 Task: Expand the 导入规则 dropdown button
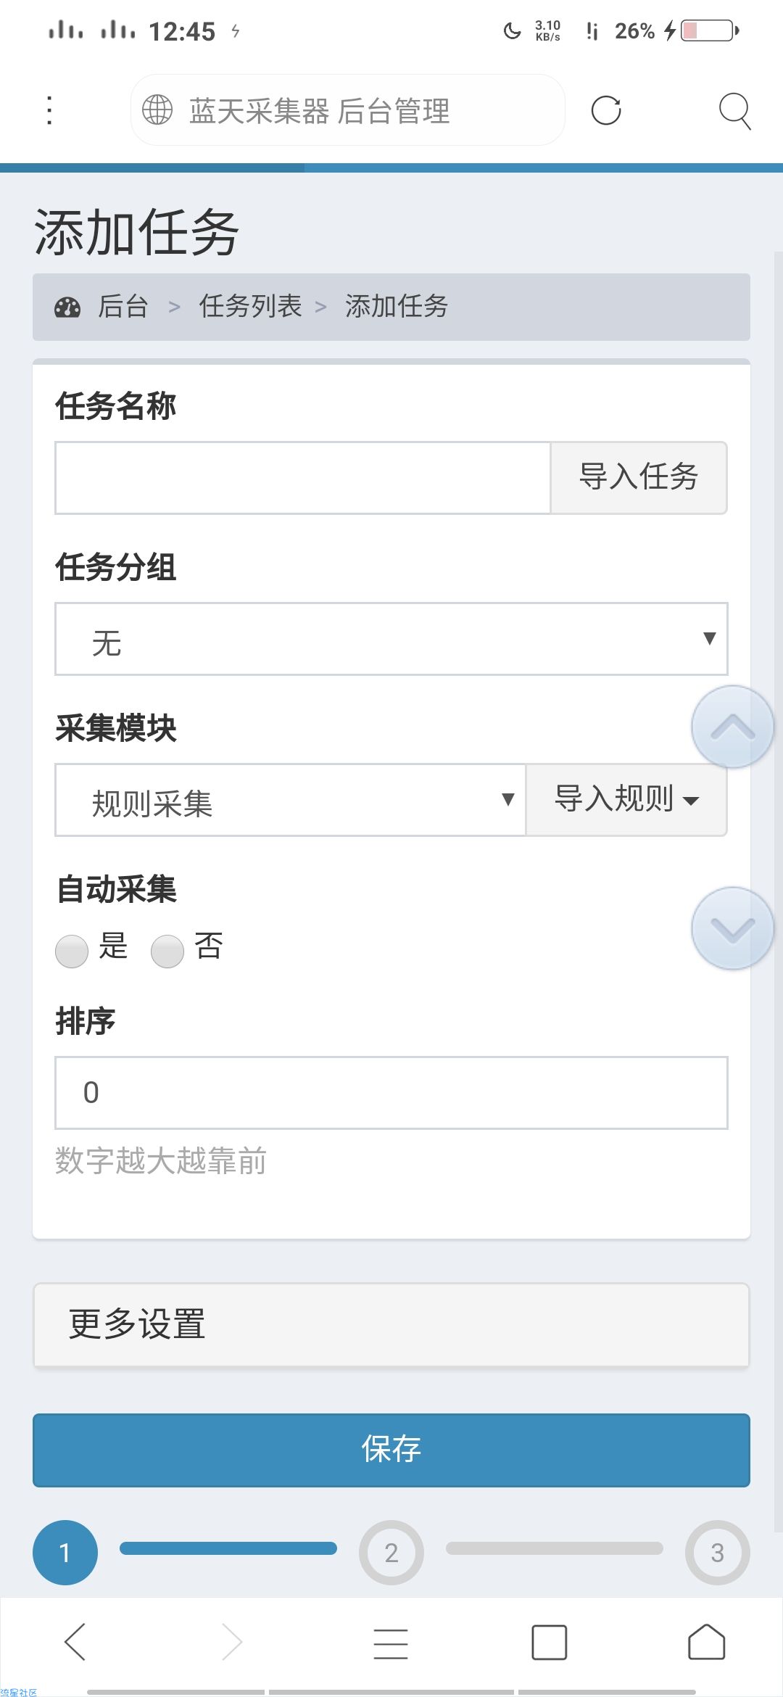626,800
